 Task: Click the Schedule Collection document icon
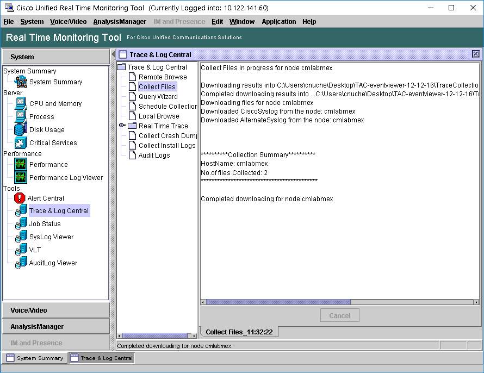[133, 106]
